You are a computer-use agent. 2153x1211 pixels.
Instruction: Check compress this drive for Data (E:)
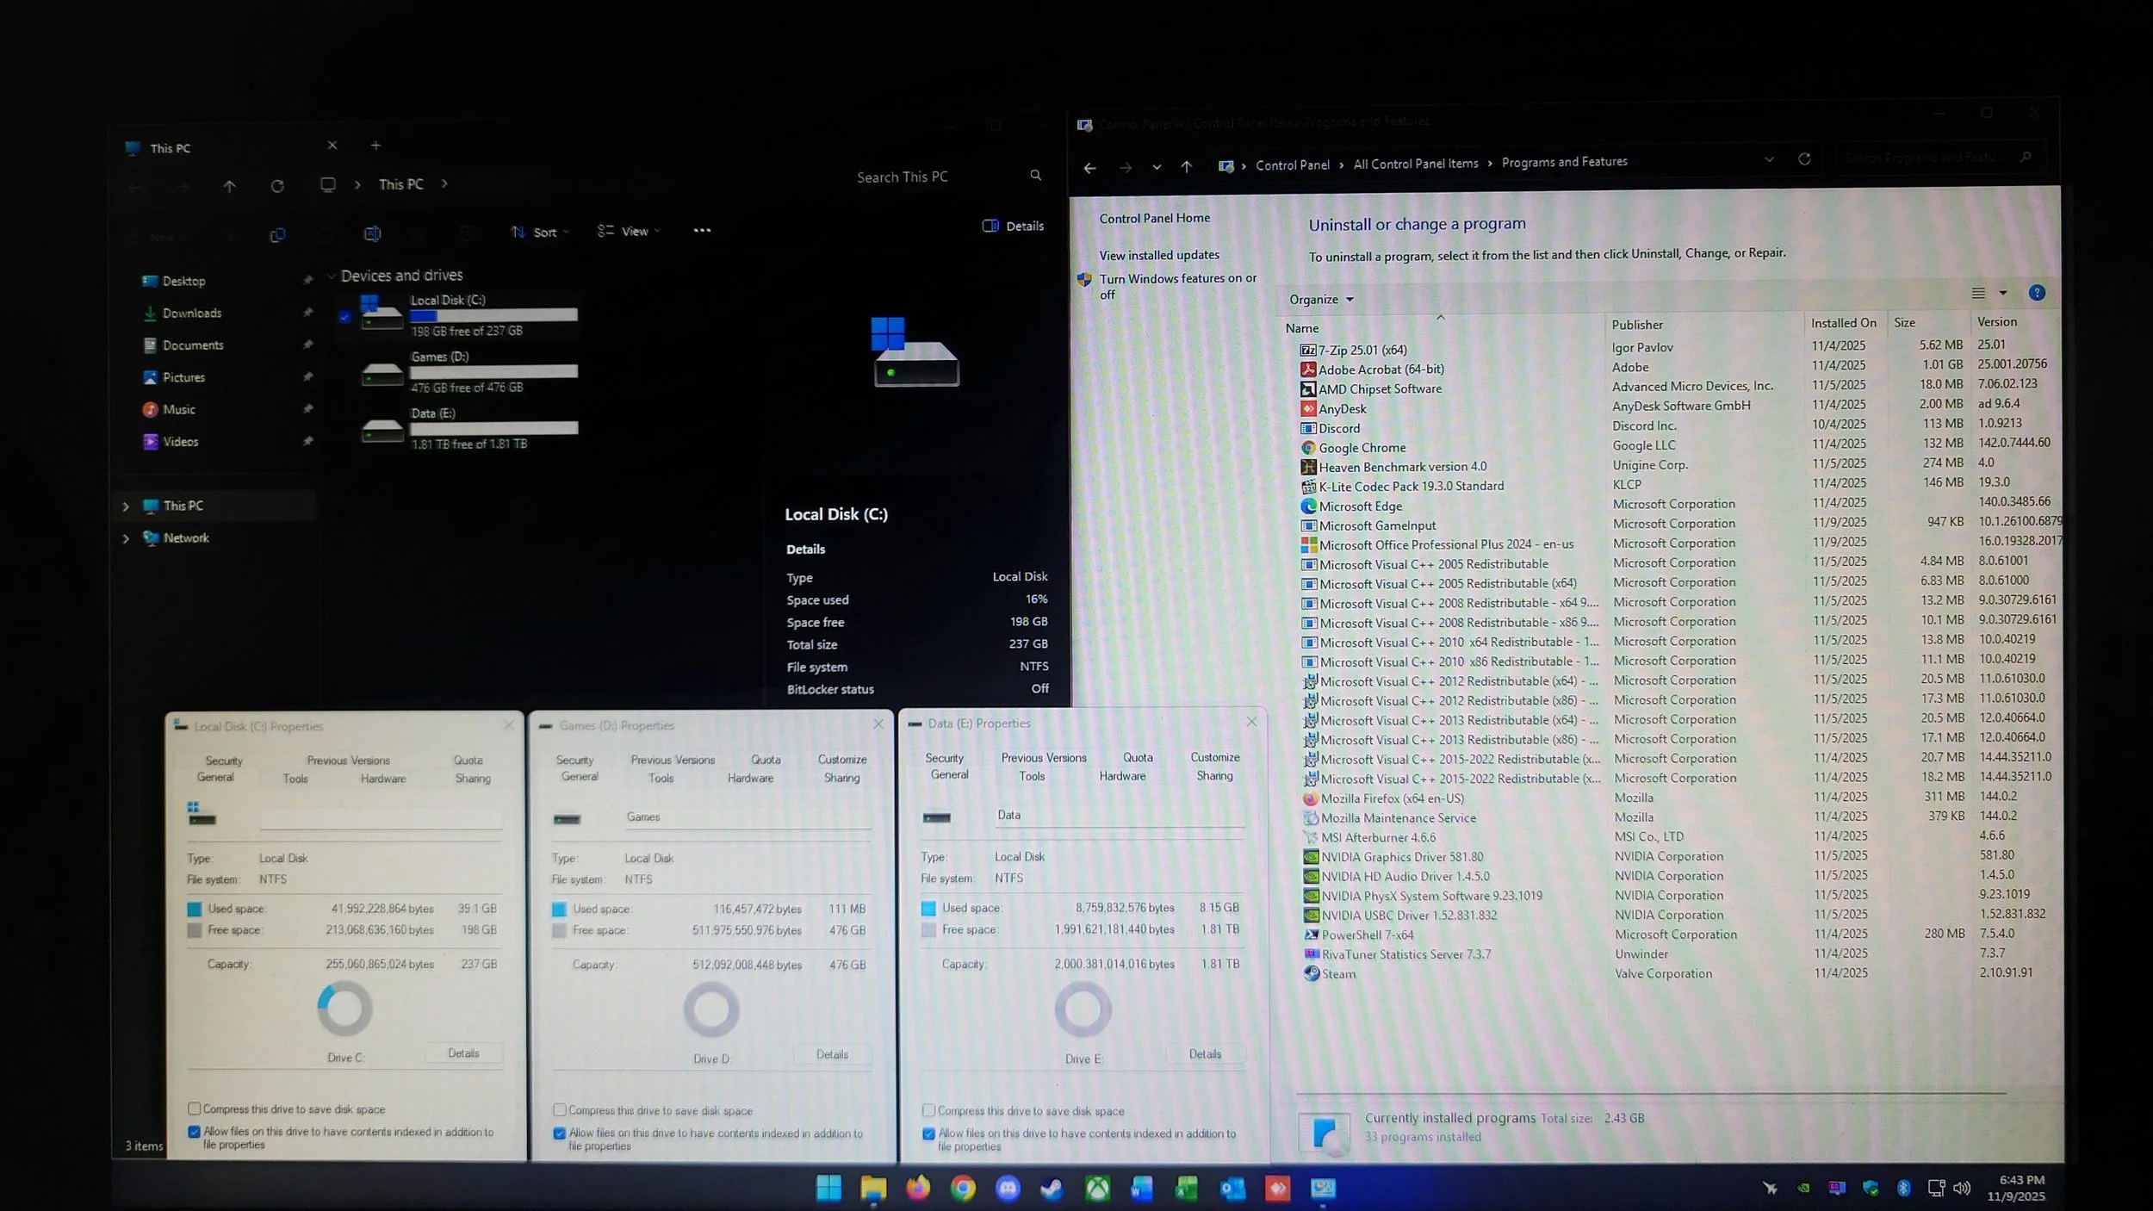point(928,1111)
